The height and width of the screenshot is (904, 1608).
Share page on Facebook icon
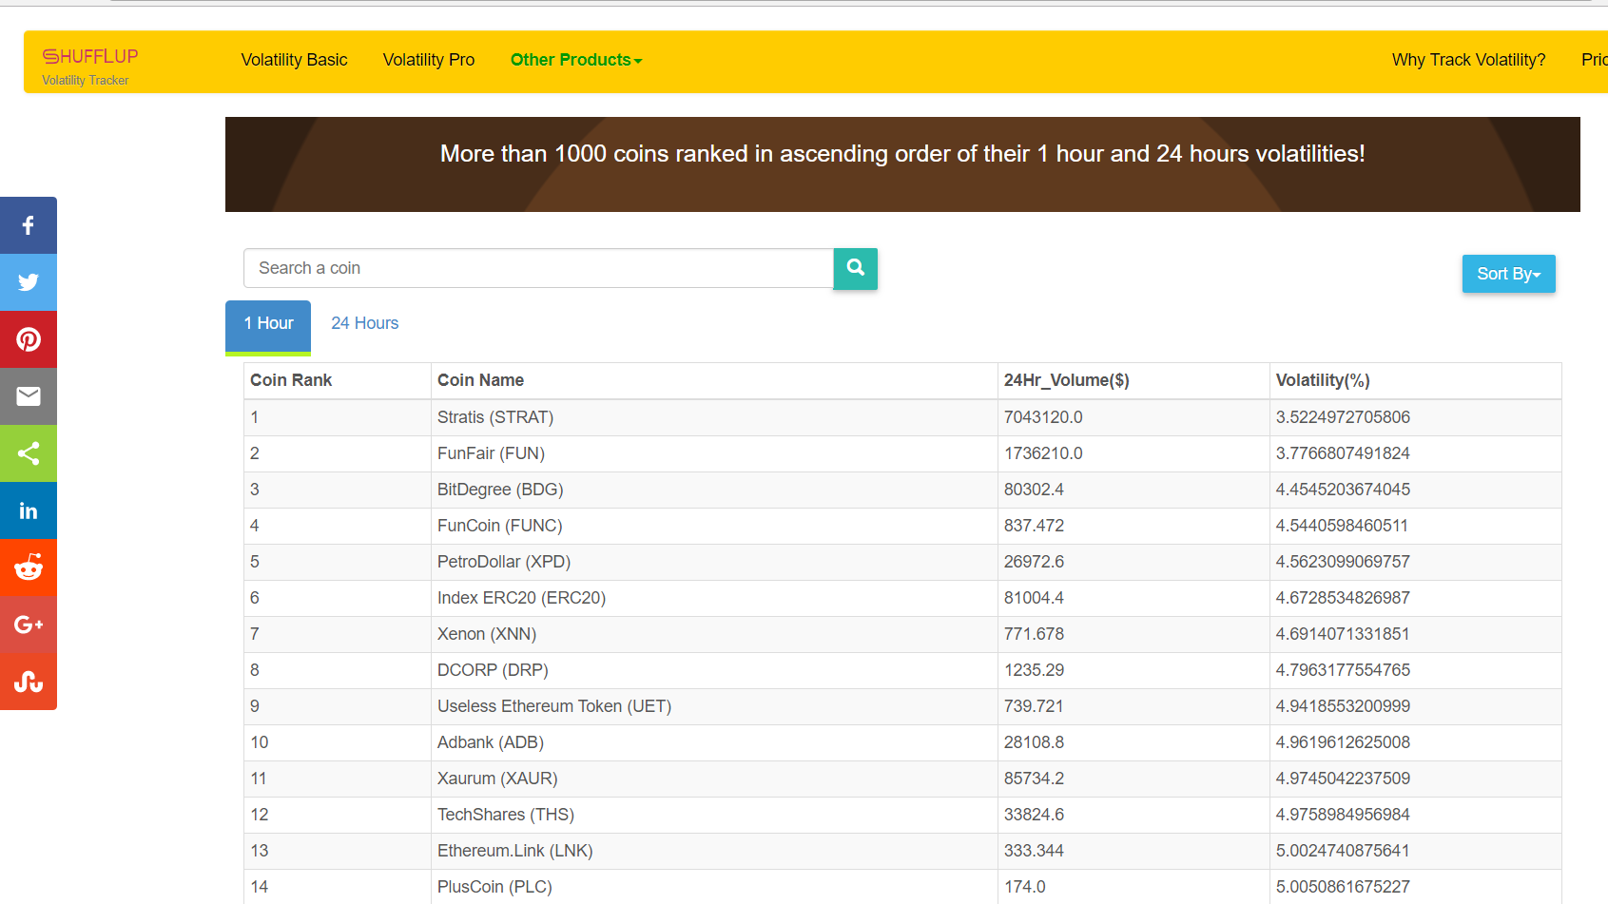point(29,225)
